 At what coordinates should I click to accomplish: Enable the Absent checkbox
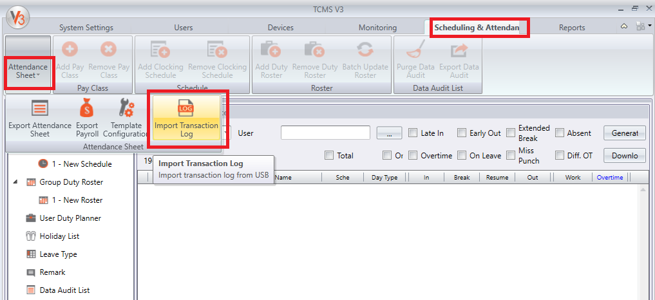(559, 133)
